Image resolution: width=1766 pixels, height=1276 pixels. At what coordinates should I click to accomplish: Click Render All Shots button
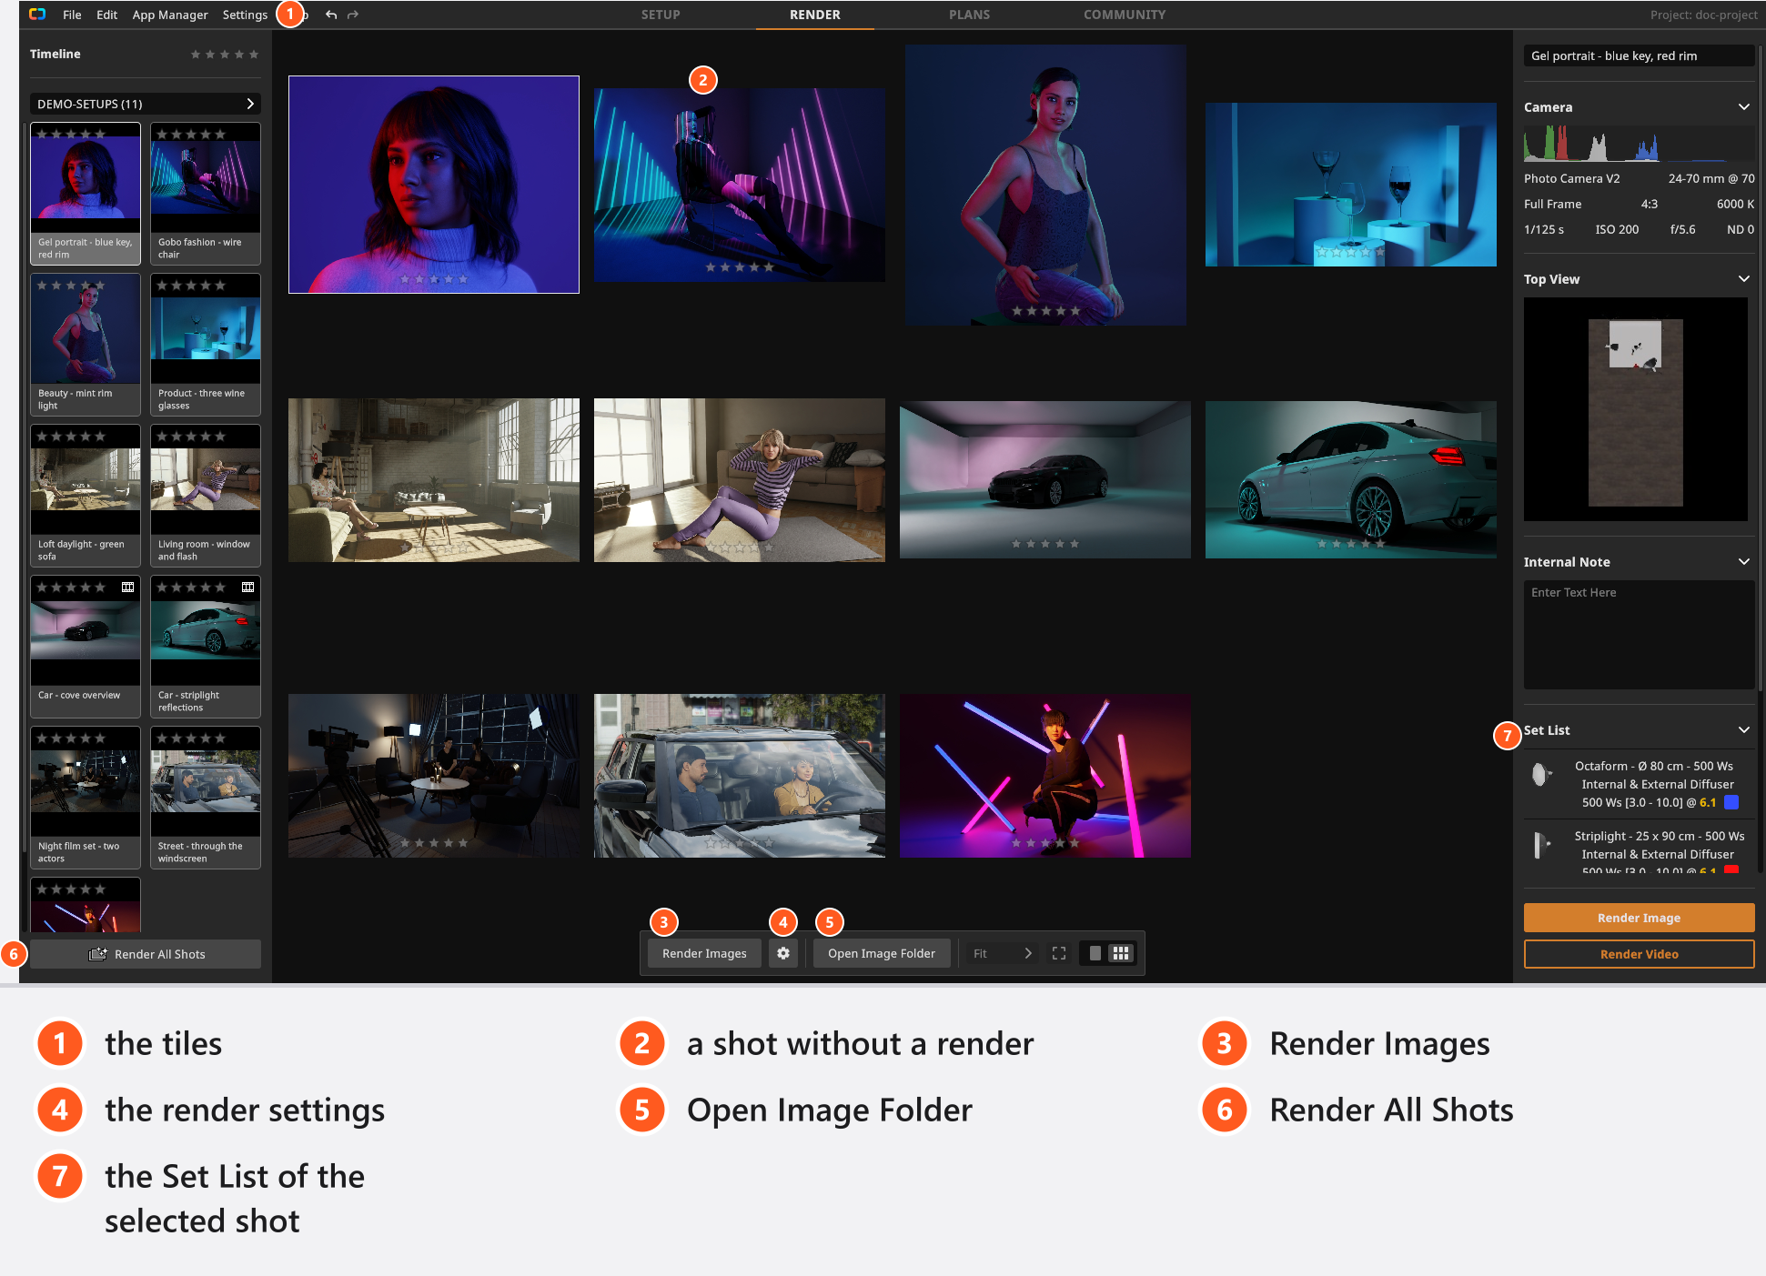point(146,954)
